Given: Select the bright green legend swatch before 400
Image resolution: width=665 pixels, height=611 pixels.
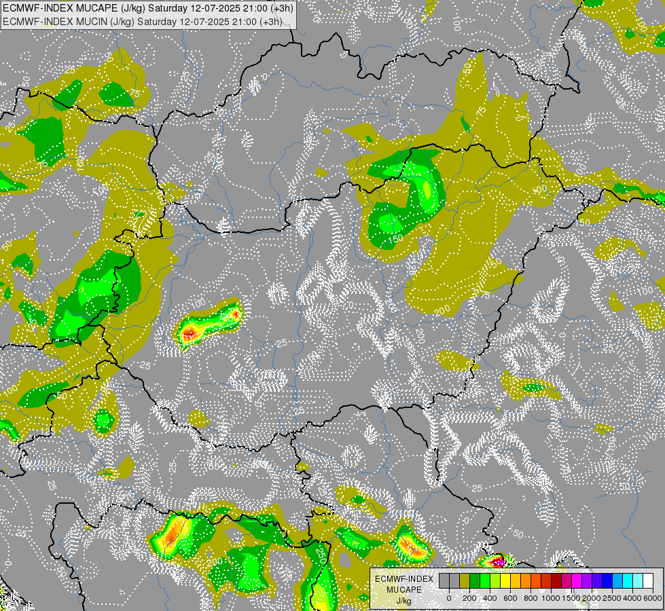Looking at the screenshot, I should pyautogui.click(x=485, y=581).
